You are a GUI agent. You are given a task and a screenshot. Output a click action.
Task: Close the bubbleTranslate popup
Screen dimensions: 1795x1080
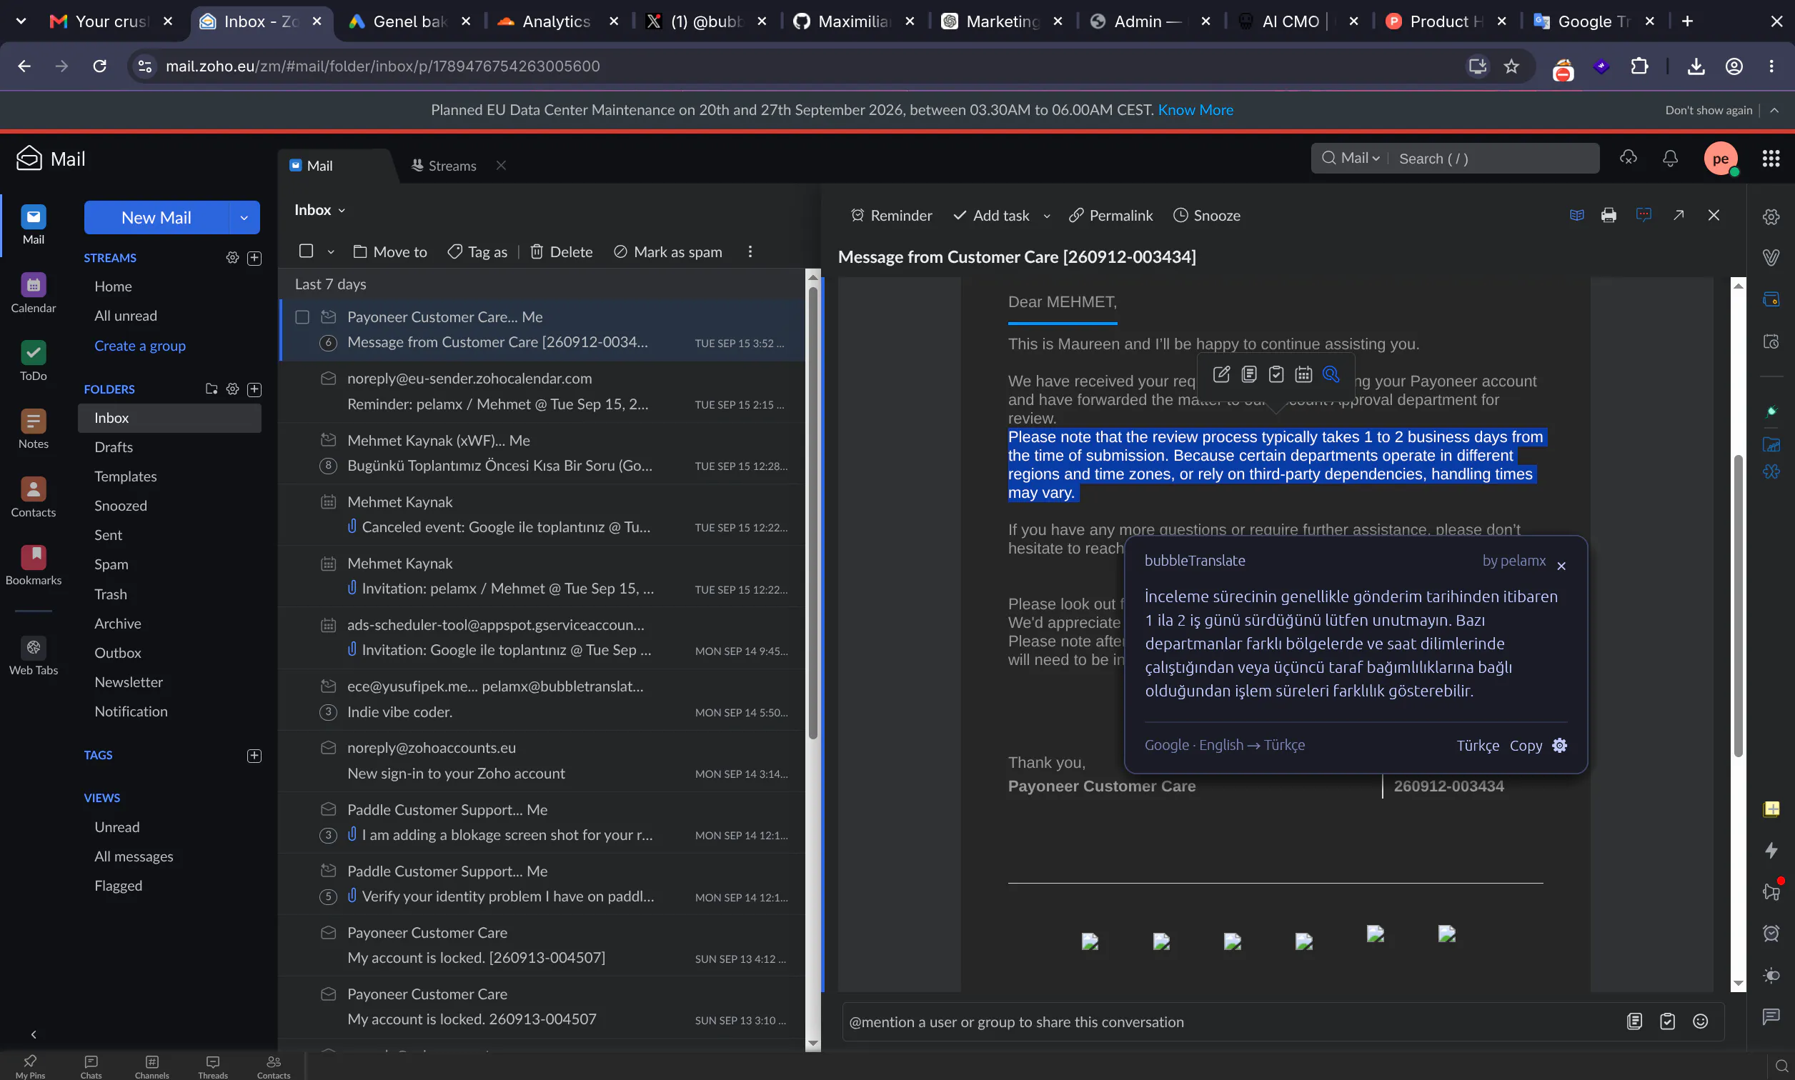pos(1561,566)
